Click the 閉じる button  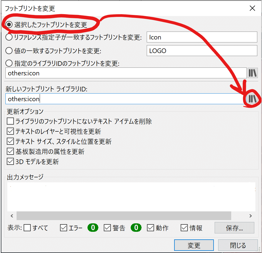pyautogui.click(x=238, y=245)
